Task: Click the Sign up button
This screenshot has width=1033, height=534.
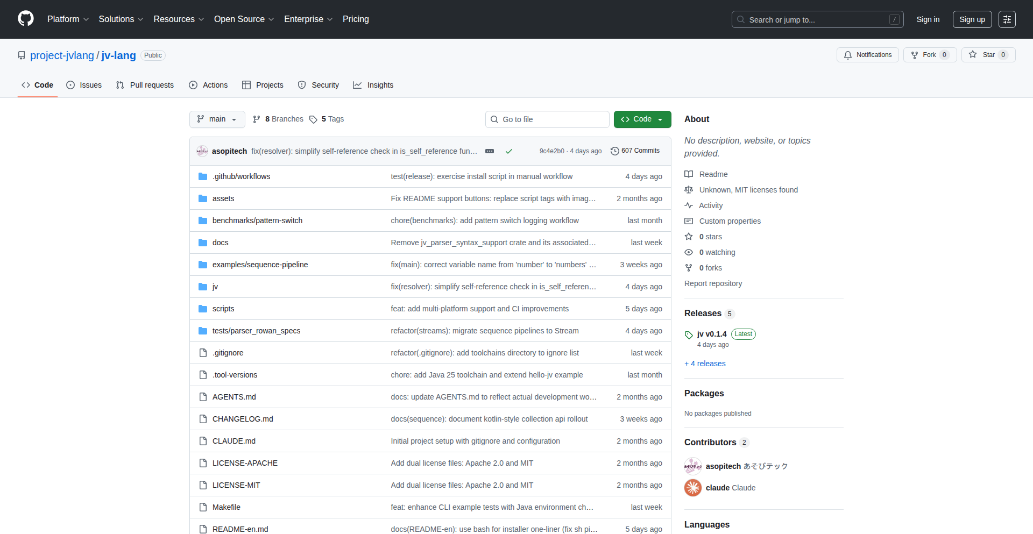Action: (x=972, y=19)
